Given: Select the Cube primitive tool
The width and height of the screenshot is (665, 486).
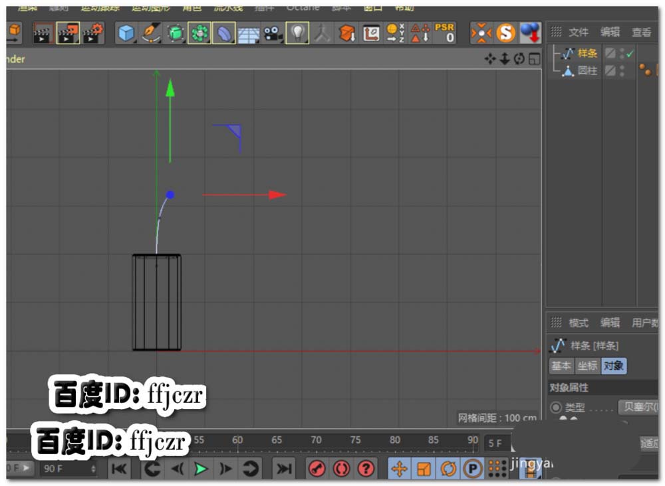Looking at the screenshot, I should click(x=126, y=33).
